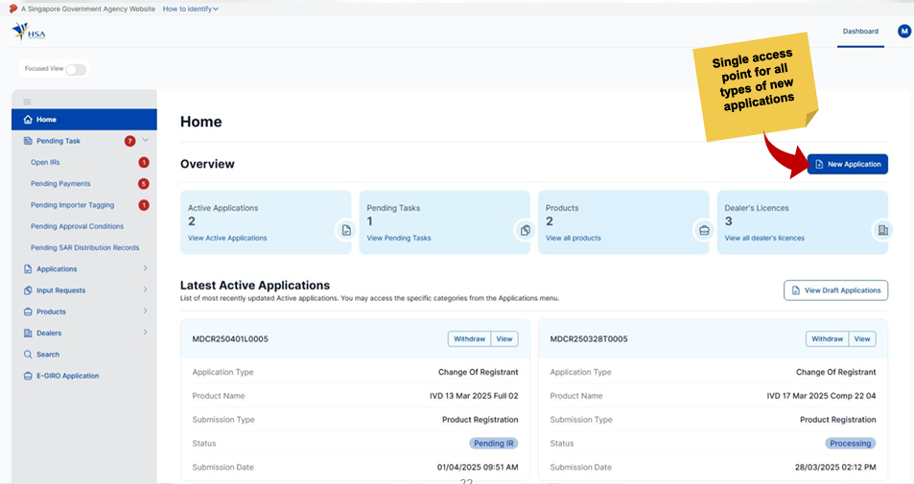Select submission date 01/04/2025 09:51 AM
The height and width of the screenshot is (484, 914).
pyautogui.click(x=478, y=467)
